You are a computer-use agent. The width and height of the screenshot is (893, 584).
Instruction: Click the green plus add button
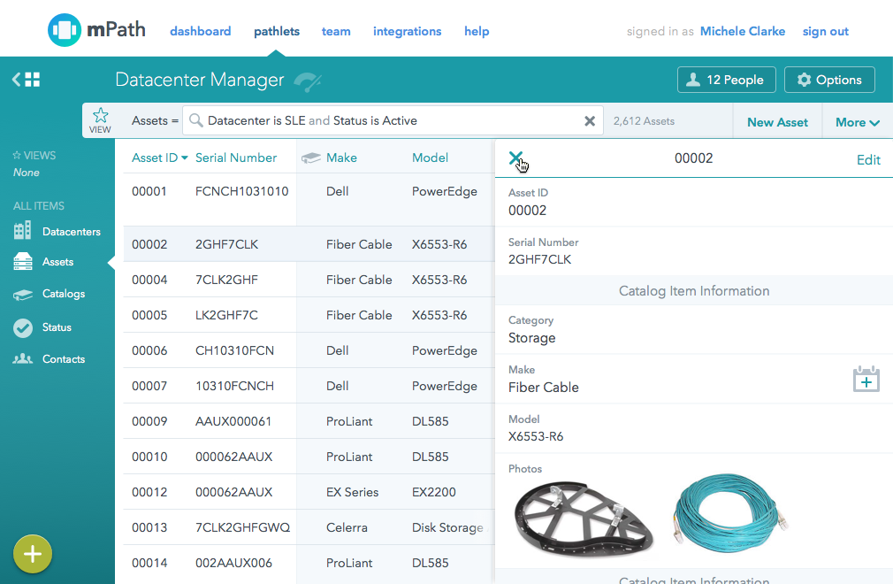[x=33, y=554]
